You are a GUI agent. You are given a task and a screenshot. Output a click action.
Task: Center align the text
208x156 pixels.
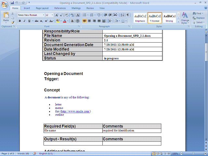pyautogui.click(x=89, y=21)
